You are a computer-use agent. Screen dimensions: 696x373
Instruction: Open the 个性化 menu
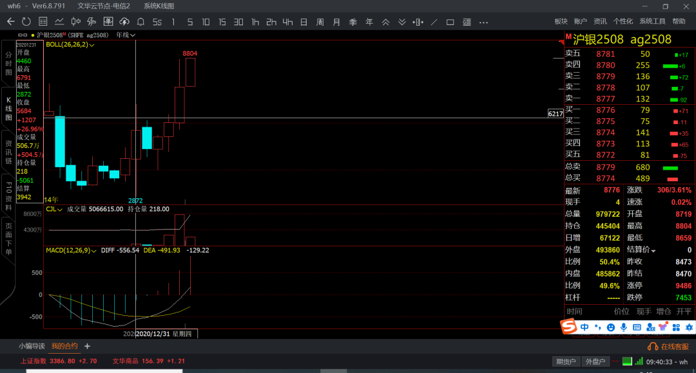pos(623,21)
